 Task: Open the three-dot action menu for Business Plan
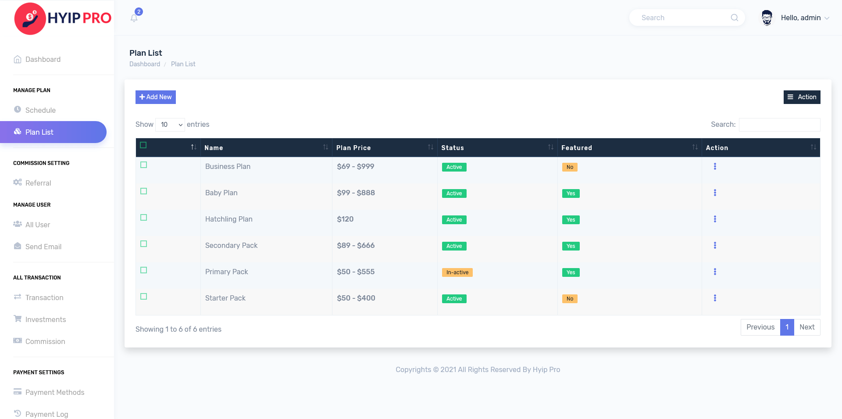pyautogui.click(x=715, y=166)
